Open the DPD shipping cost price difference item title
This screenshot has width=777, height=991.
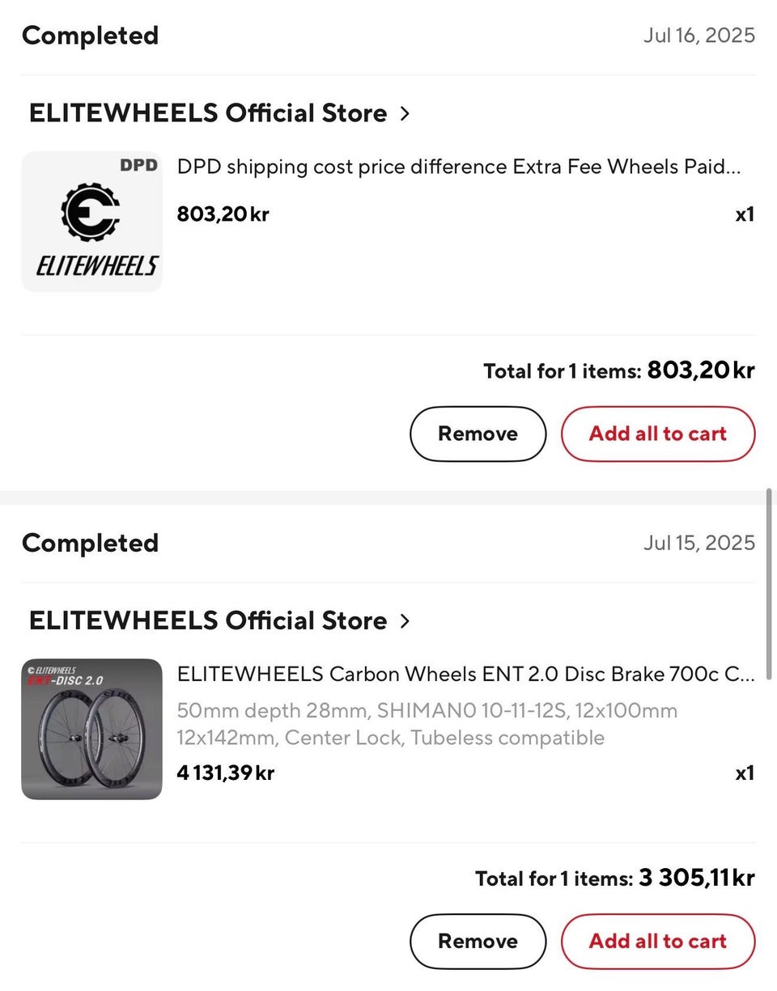[x=459, y=167]
